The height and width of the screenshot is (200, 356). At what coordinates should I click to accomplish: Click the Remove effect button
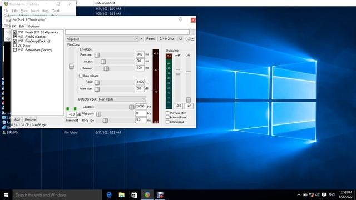(x=30, y=119)
